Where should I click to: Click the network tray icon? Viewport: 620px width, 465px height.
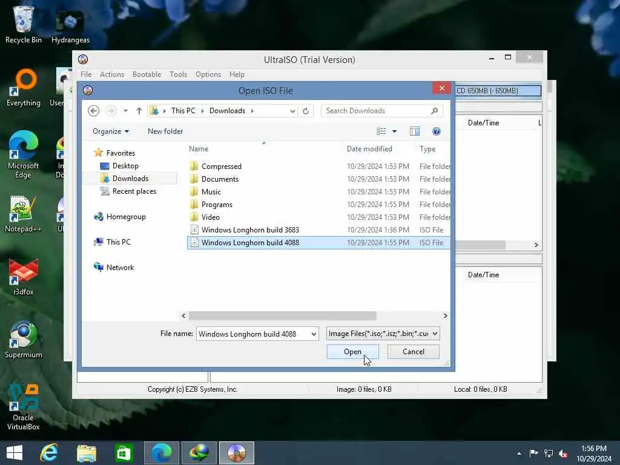coord(549,453)
